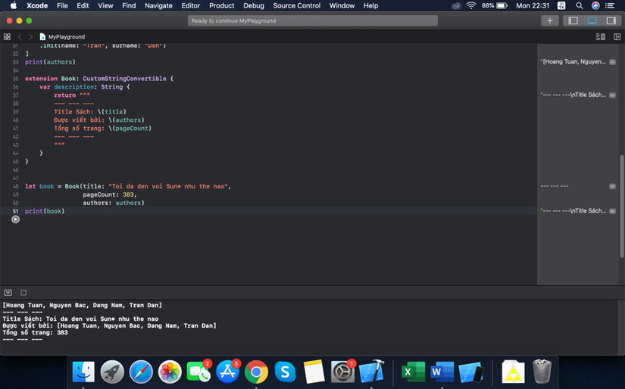
Task: Show inline result for the let book line
Action: pos(612,186)
